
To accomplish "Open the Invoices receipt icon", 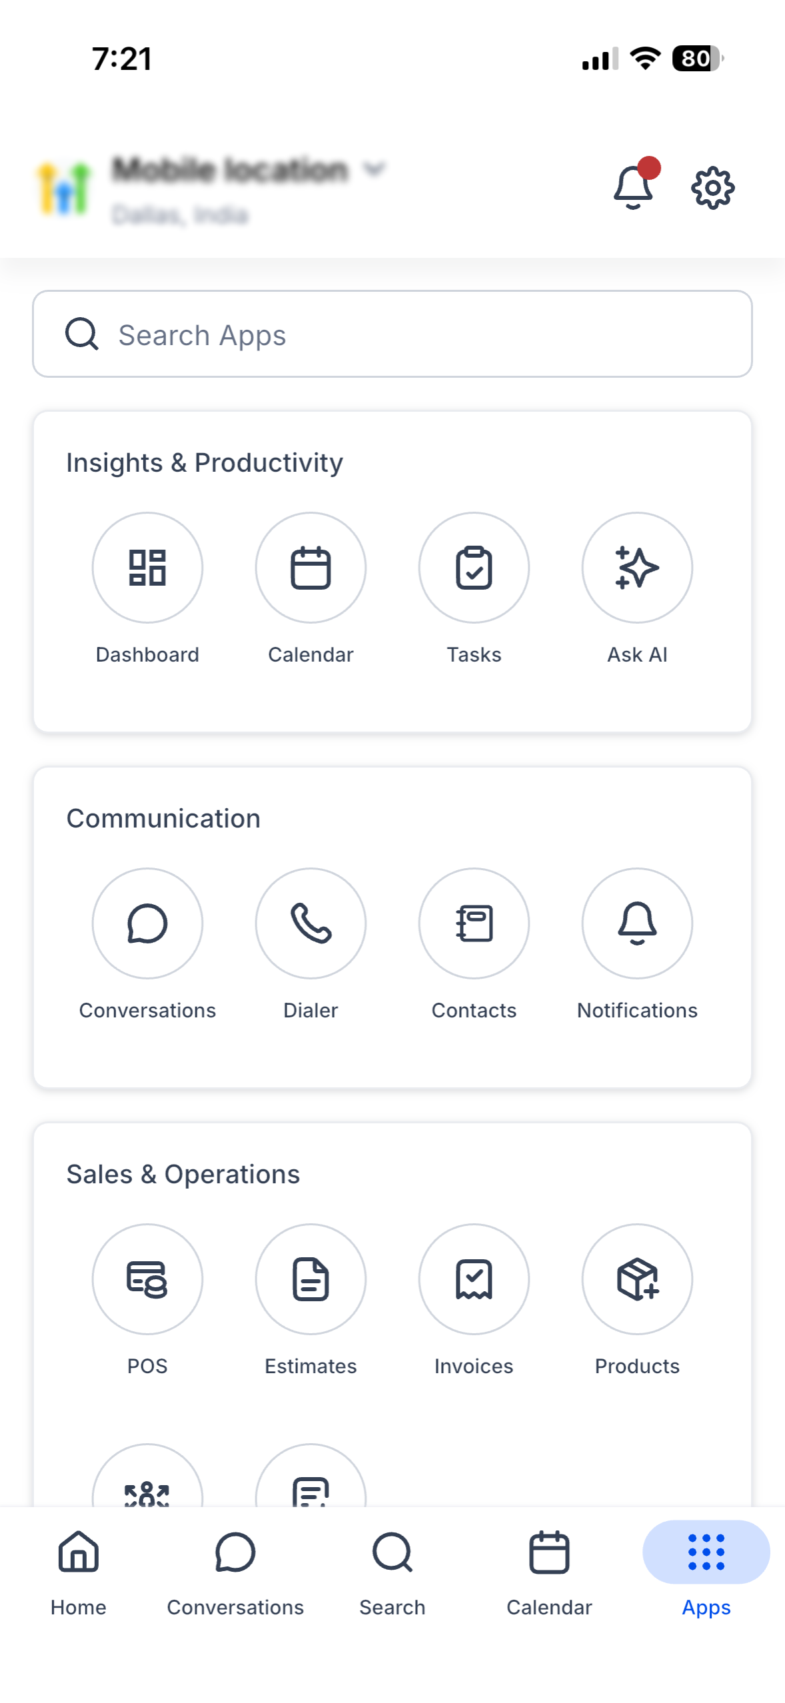I will point(474,1279).
